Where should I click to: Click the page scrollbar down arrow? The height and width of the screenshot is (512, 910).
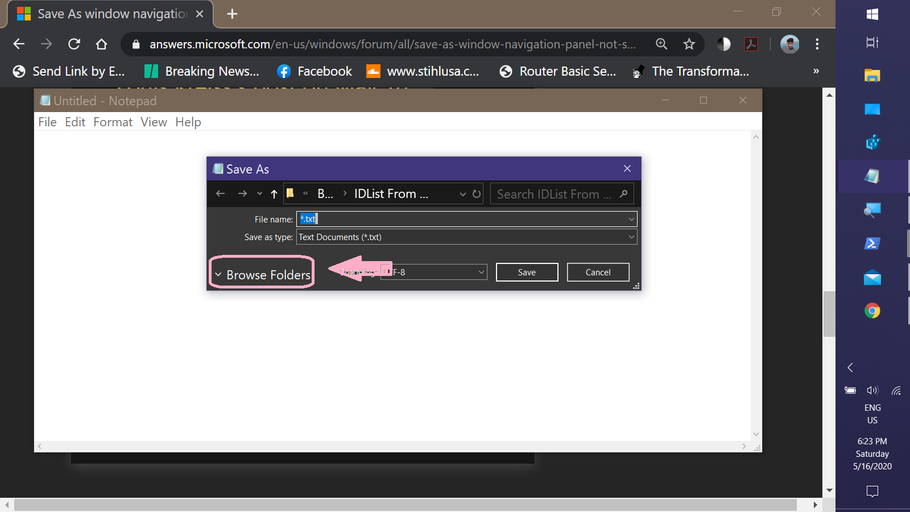(829, 490)
